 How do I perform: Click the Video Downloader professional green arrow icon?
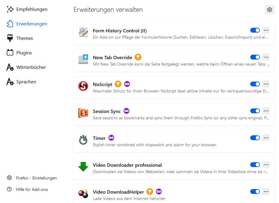83,167
